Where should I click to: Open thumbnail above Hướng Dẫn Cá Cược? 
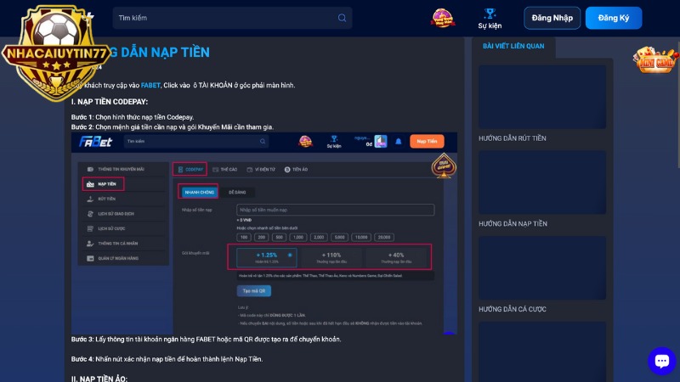tap(542, 267)
